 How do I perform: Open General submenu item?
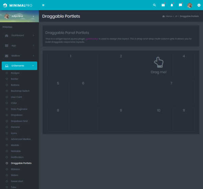tap(15, 127)
